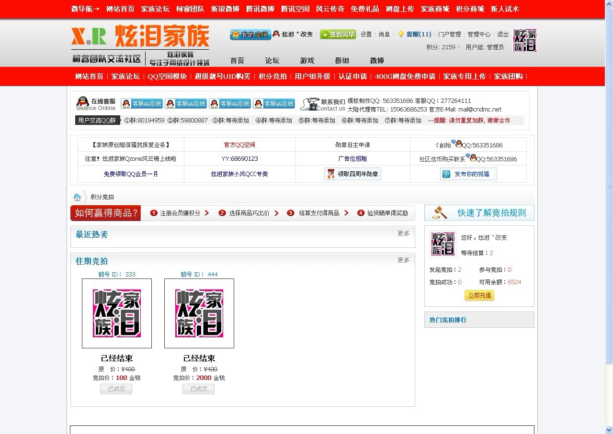This screenshot has width=613, height=434.
Task: Click 新浪微博 in top bar
Action: point(225,9)
